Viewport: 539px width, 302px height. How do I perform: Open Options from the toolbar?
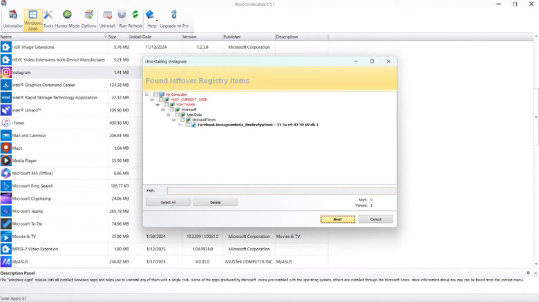[x=88, y=19]
